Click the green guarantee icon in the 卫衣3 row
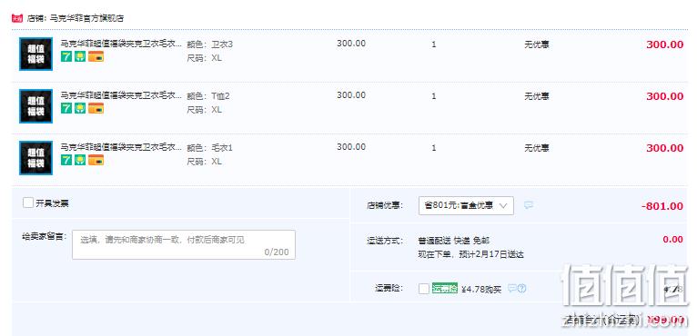 tap(80, 56)
